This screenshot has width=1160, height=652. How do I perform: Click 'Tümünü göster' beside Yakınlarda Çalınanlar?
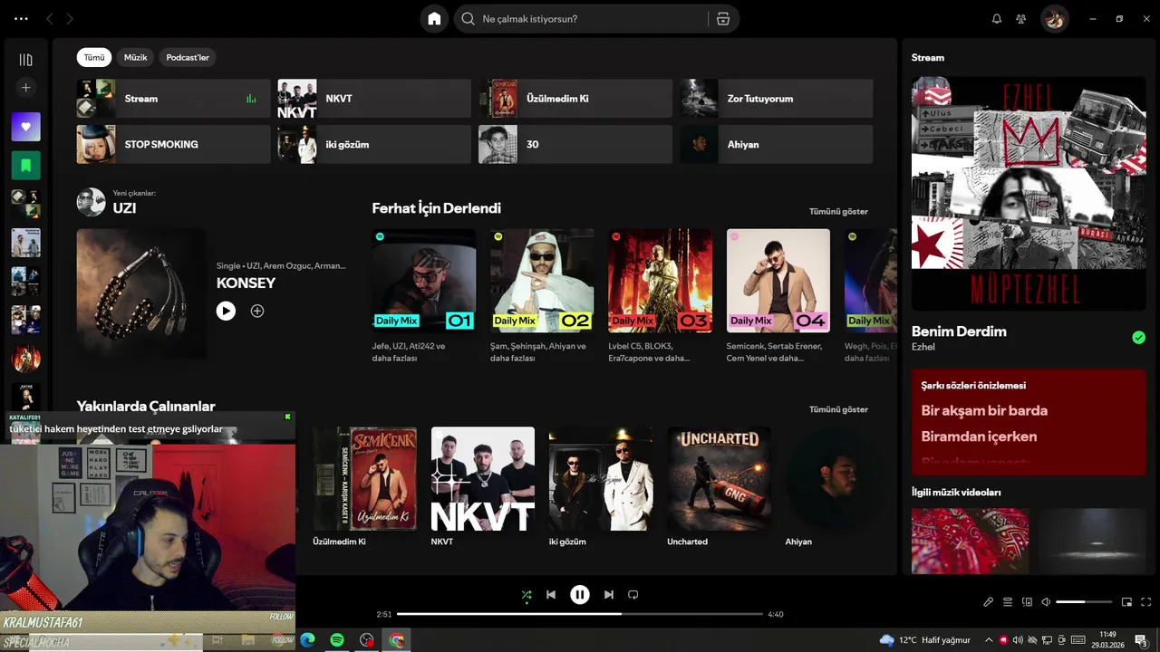(838, 409)
